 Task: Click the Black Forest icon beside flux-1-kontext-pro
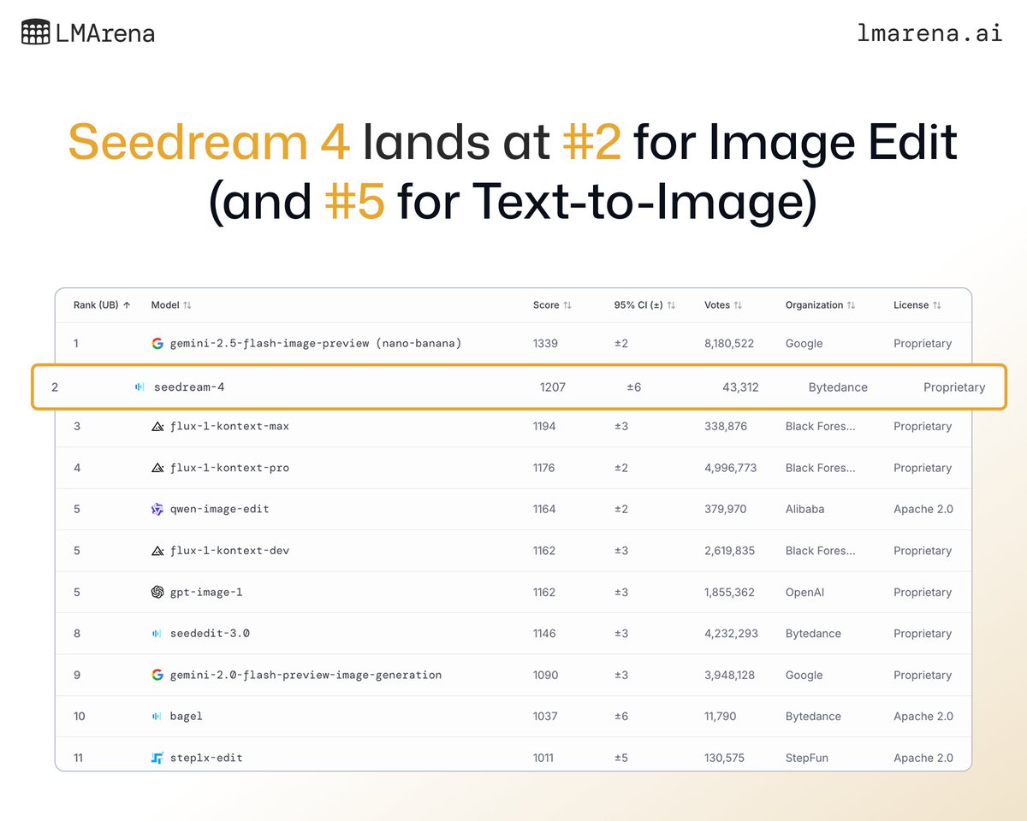157,468
